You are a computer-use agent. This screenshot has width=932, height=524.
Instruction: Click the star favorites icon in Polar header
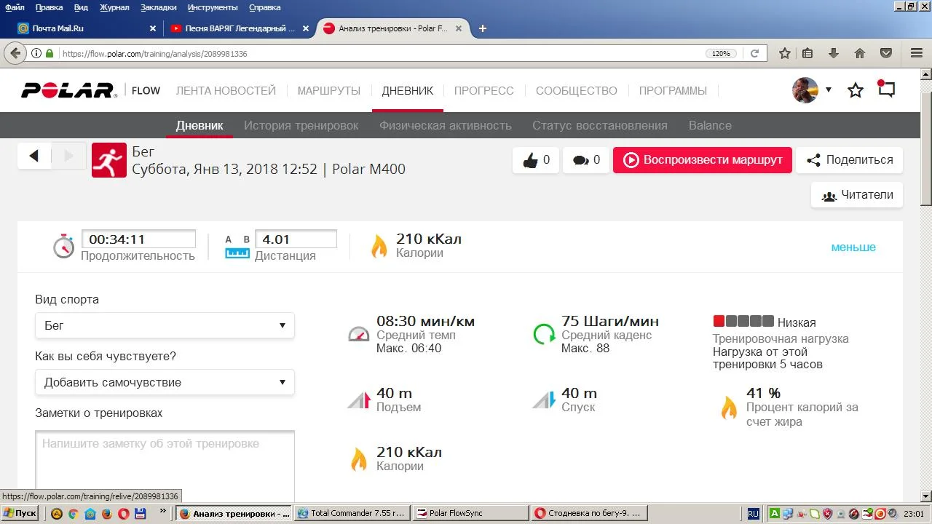(856, 90)
